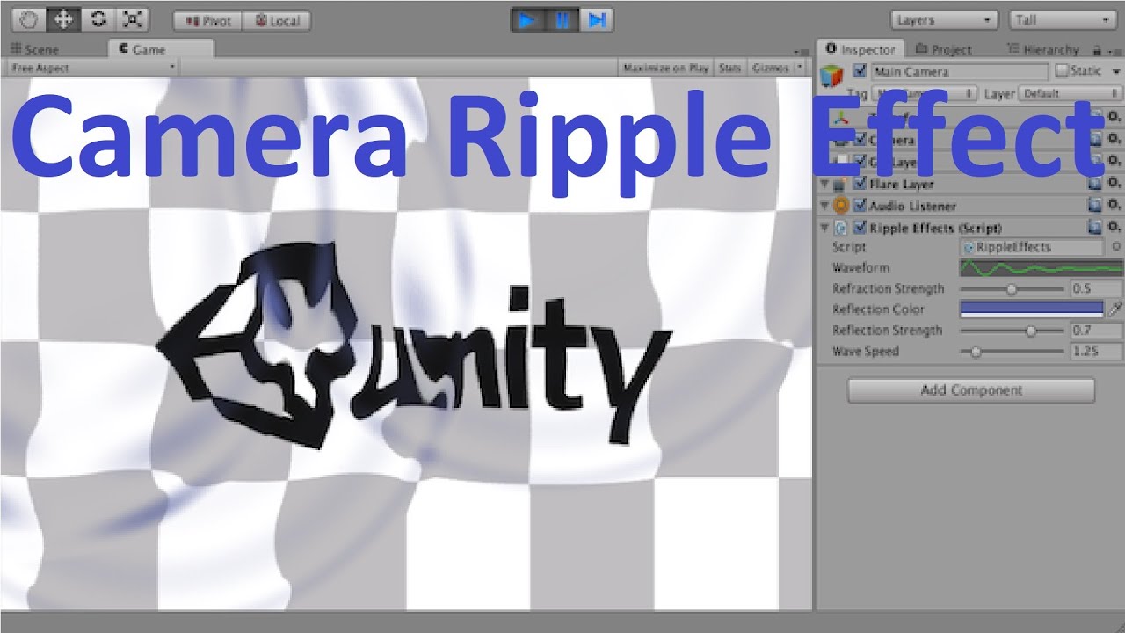
Task: Disable the Flare Layer component checkbox
Action: click(860, 184)
